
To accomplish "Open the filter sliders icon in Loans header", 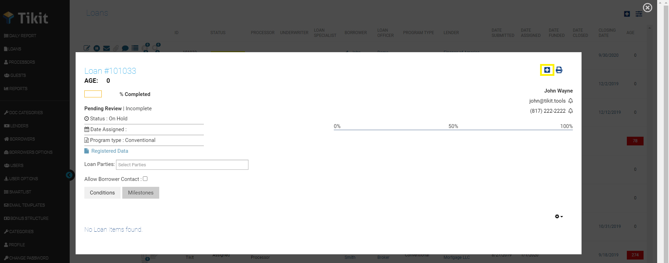I will (x=639, y=14).
